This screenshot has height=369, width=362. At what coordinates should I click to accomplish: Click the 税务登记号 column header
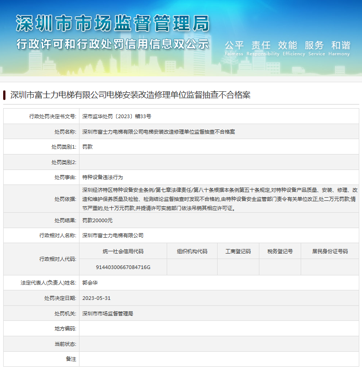(x=280, y=251)
